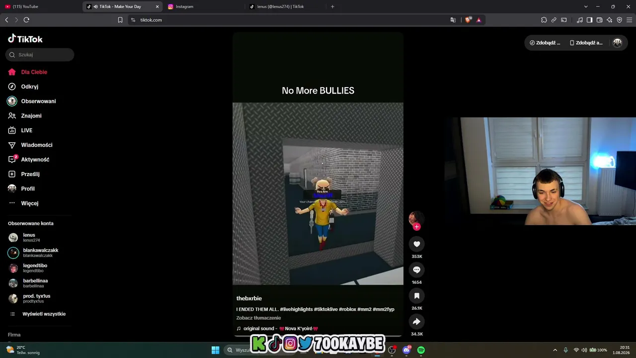636x358 pixels.
Task: Show hidden system tray icons
Action: click(x=555, y=350)
